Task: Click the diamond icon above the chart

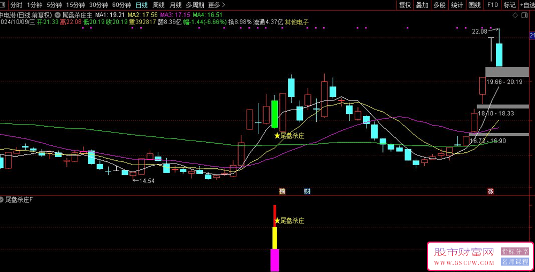Action: (x=515, y=15)
